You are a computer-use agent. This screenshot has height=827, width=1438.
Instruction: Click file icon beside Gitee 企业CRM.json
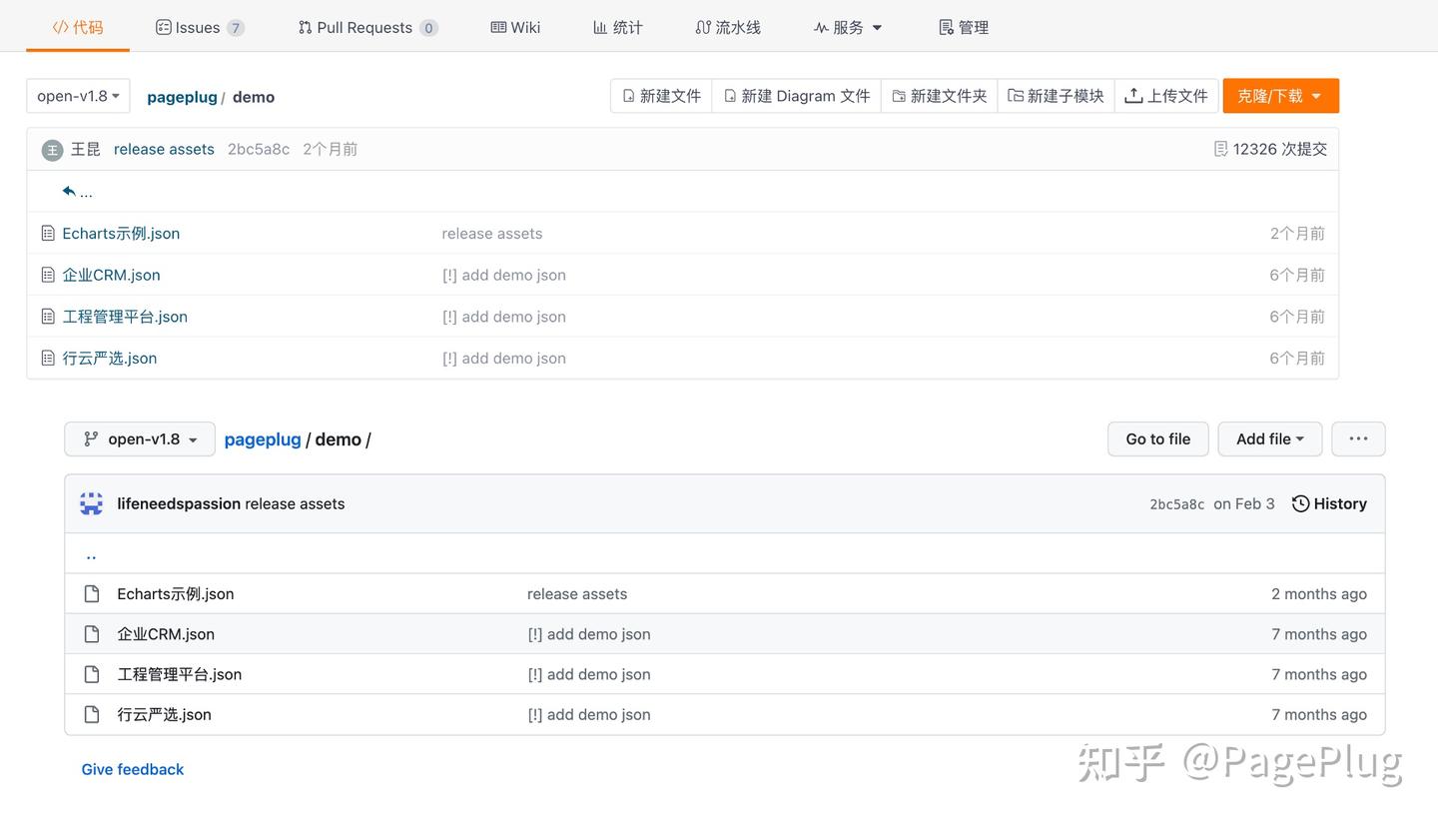click(x=47, y=275)
